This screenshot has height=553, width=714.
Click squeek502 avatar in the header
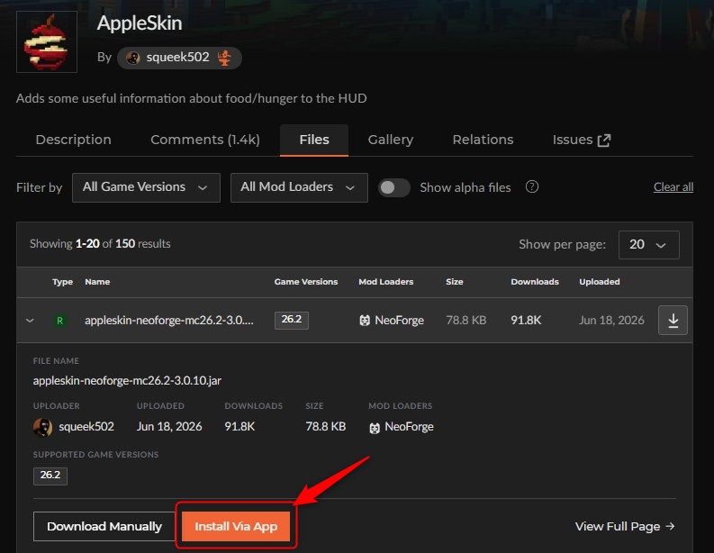point(133,58)
